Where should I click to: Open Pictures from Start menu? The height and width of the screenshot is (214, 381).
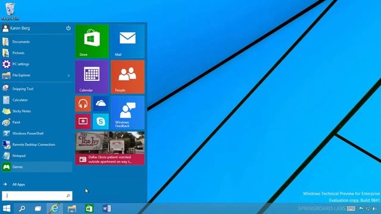pyautogui.click(x=37, y=53)
